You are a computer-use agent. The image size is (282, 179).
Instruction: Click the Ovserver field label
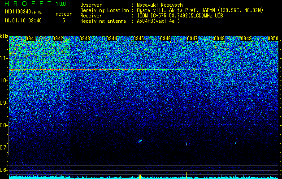tap(91, 5)
